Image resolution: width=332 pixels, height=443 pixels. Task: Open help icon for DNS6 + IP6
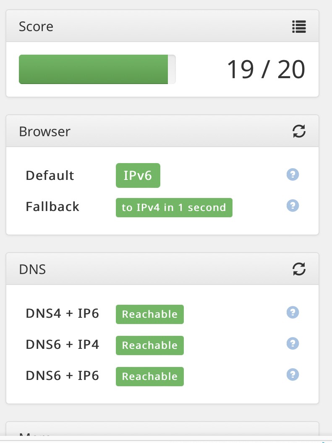[293, 374]
